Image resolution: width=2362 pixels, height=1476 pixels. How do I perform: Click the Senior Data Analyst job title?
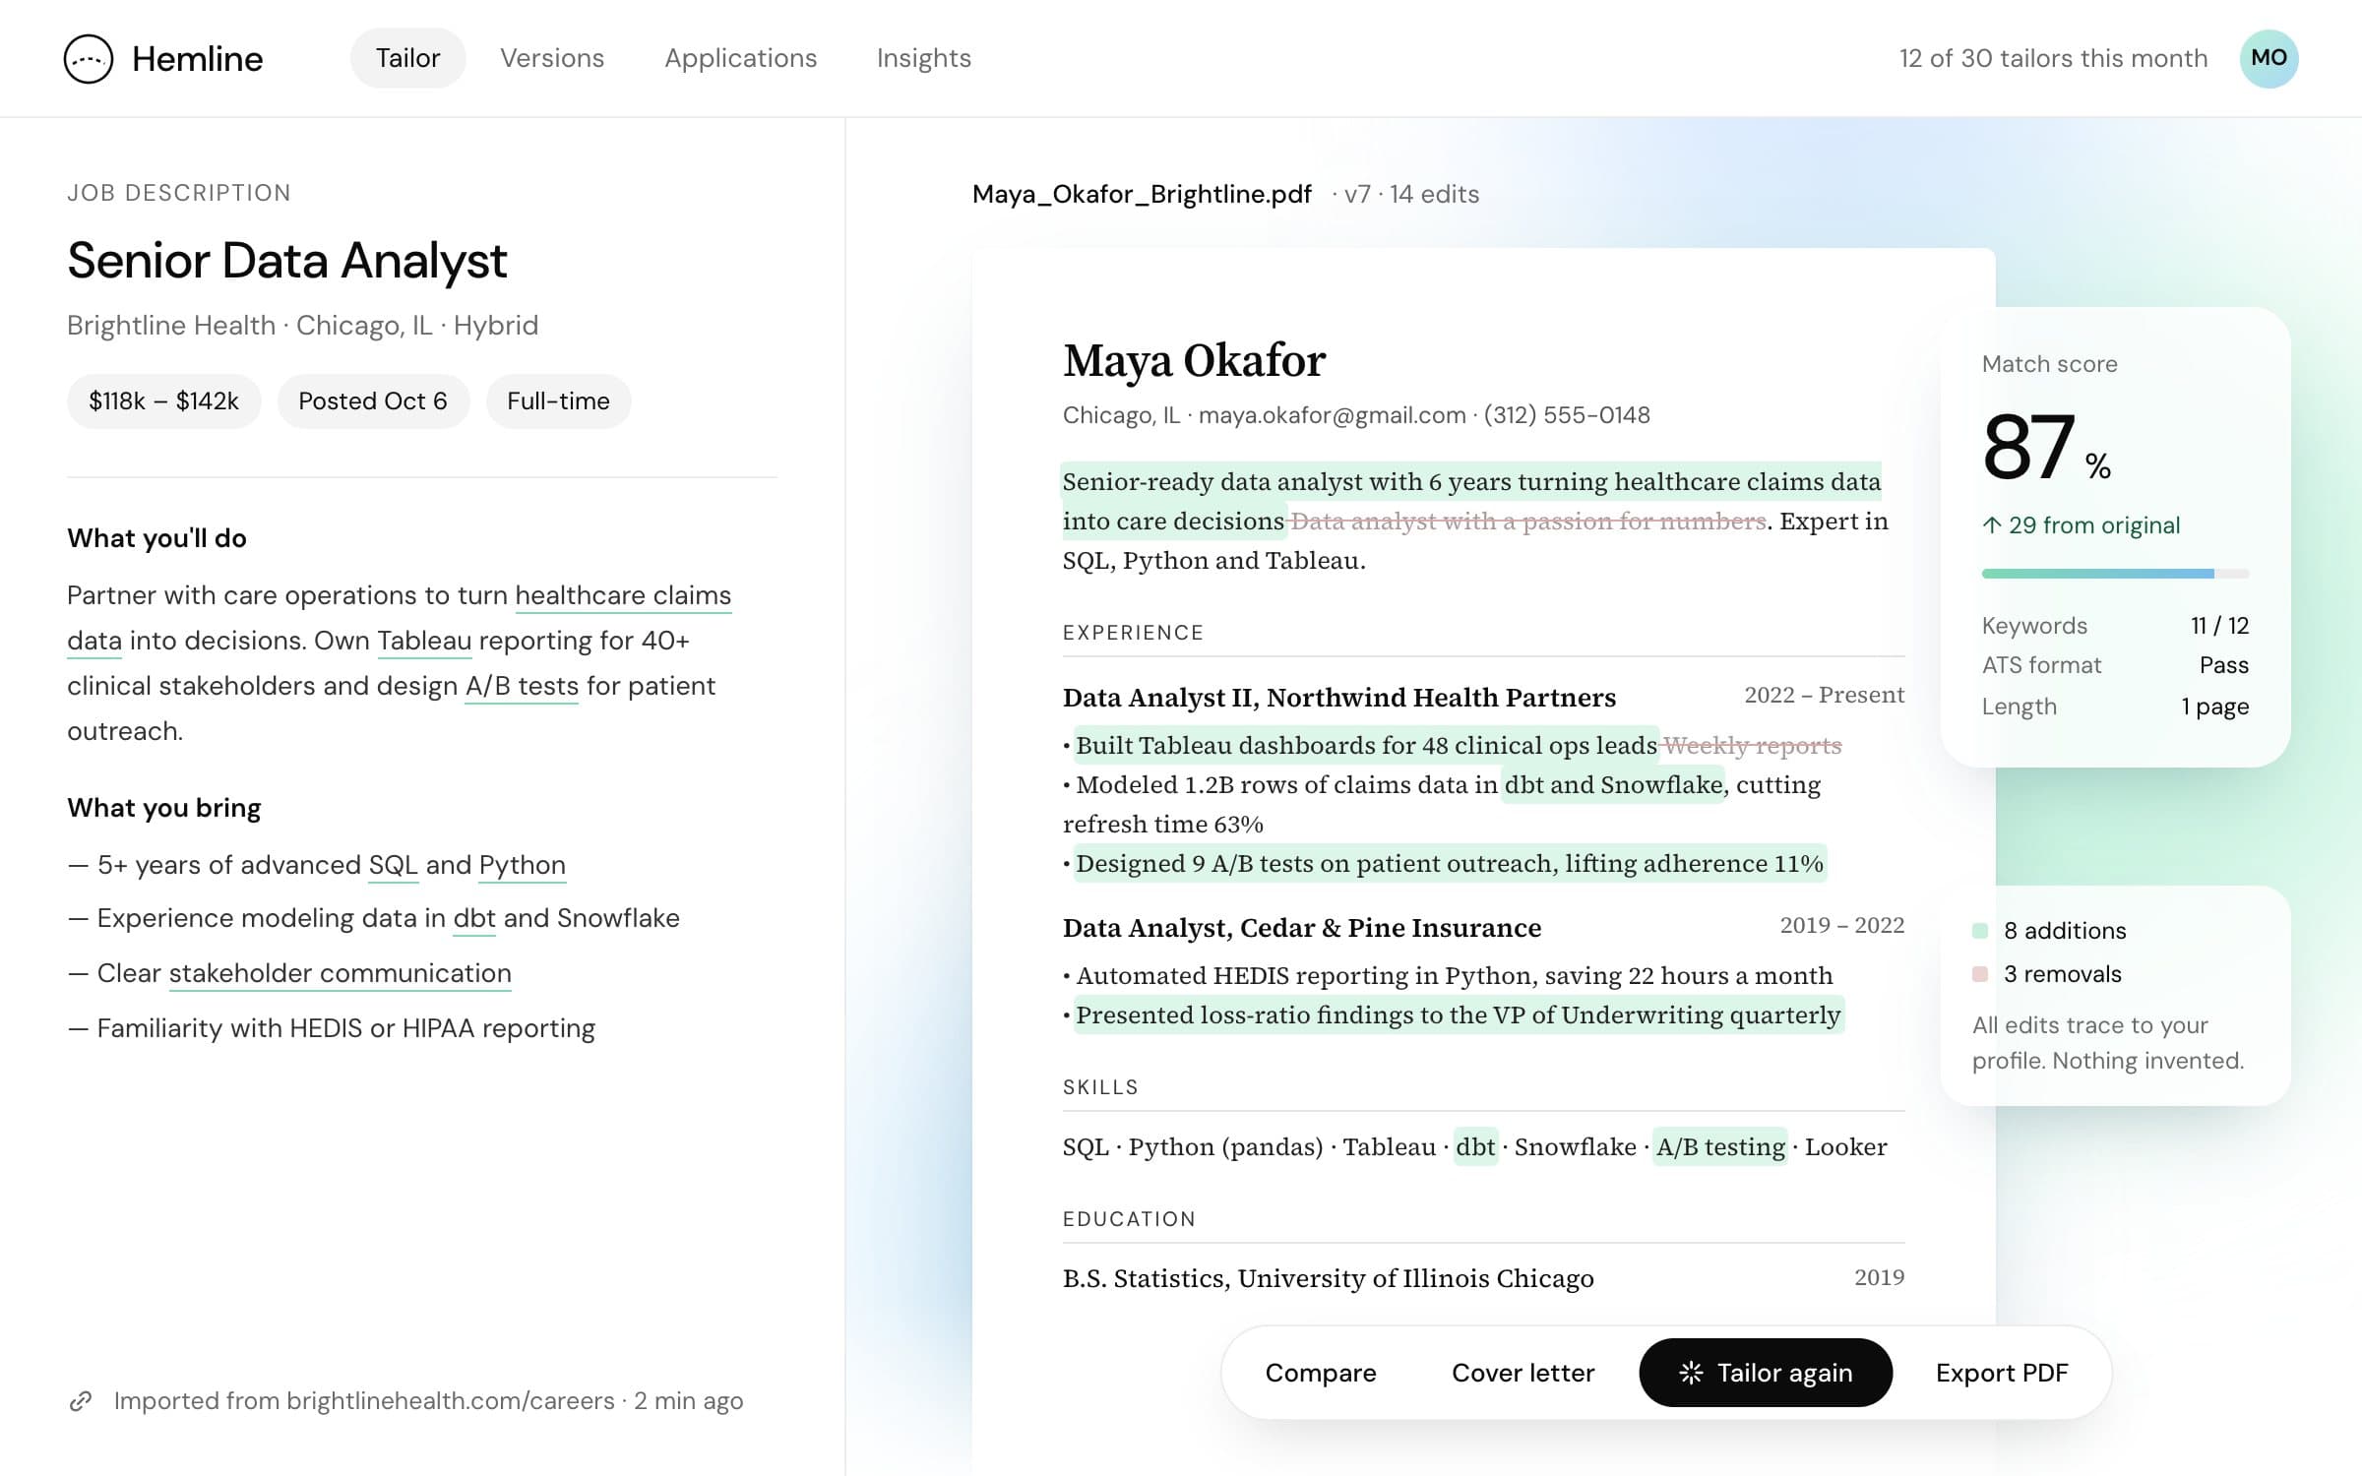(287, 261)
